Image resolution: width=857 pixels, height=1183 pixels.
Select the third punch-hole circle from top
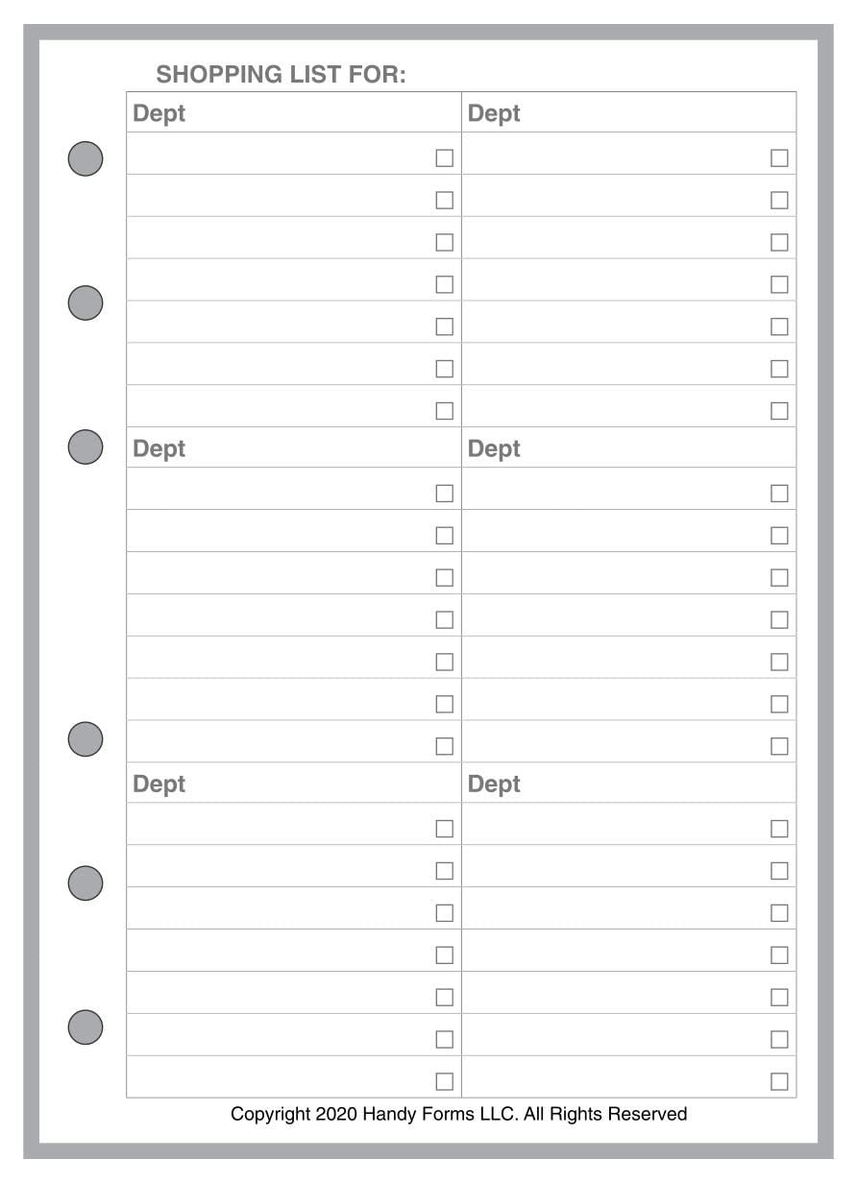point(86,447)
